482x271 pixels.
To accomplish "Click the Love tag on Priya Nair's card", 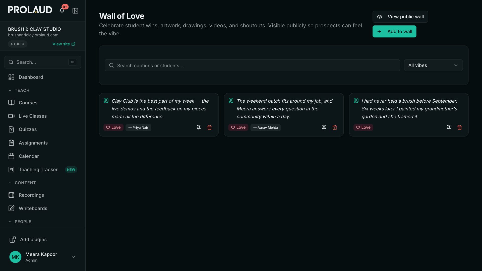I will pos(113,127).
